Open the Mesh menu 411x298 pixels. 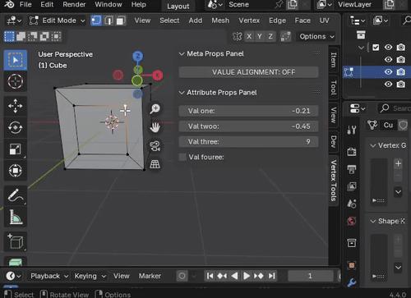220,21
